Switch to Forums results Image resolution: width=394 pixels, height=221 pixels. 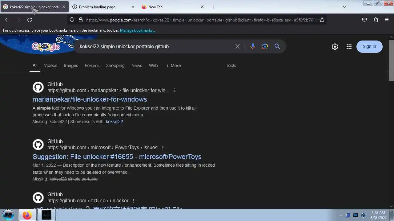click(x=92, y=65)
